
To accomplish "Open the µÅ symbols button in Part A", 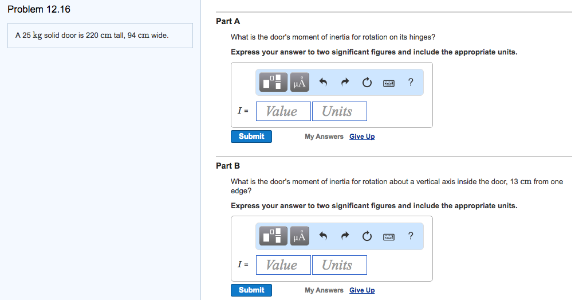I will [x=300, y=83].
